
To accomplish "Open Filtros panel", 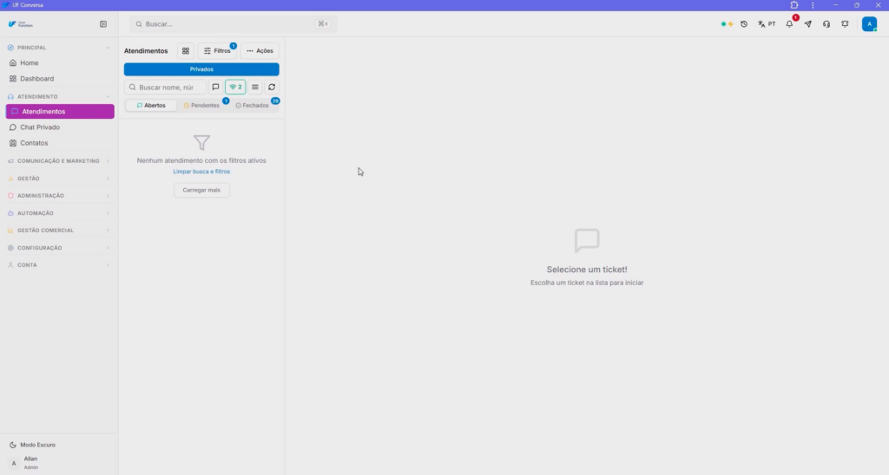I will tap(217, 51).
